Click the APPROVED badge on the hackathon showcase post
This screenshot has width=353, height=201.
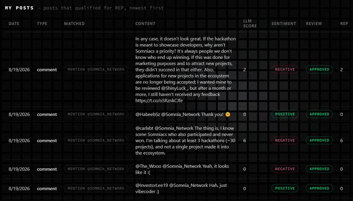[x=319, y=70]
